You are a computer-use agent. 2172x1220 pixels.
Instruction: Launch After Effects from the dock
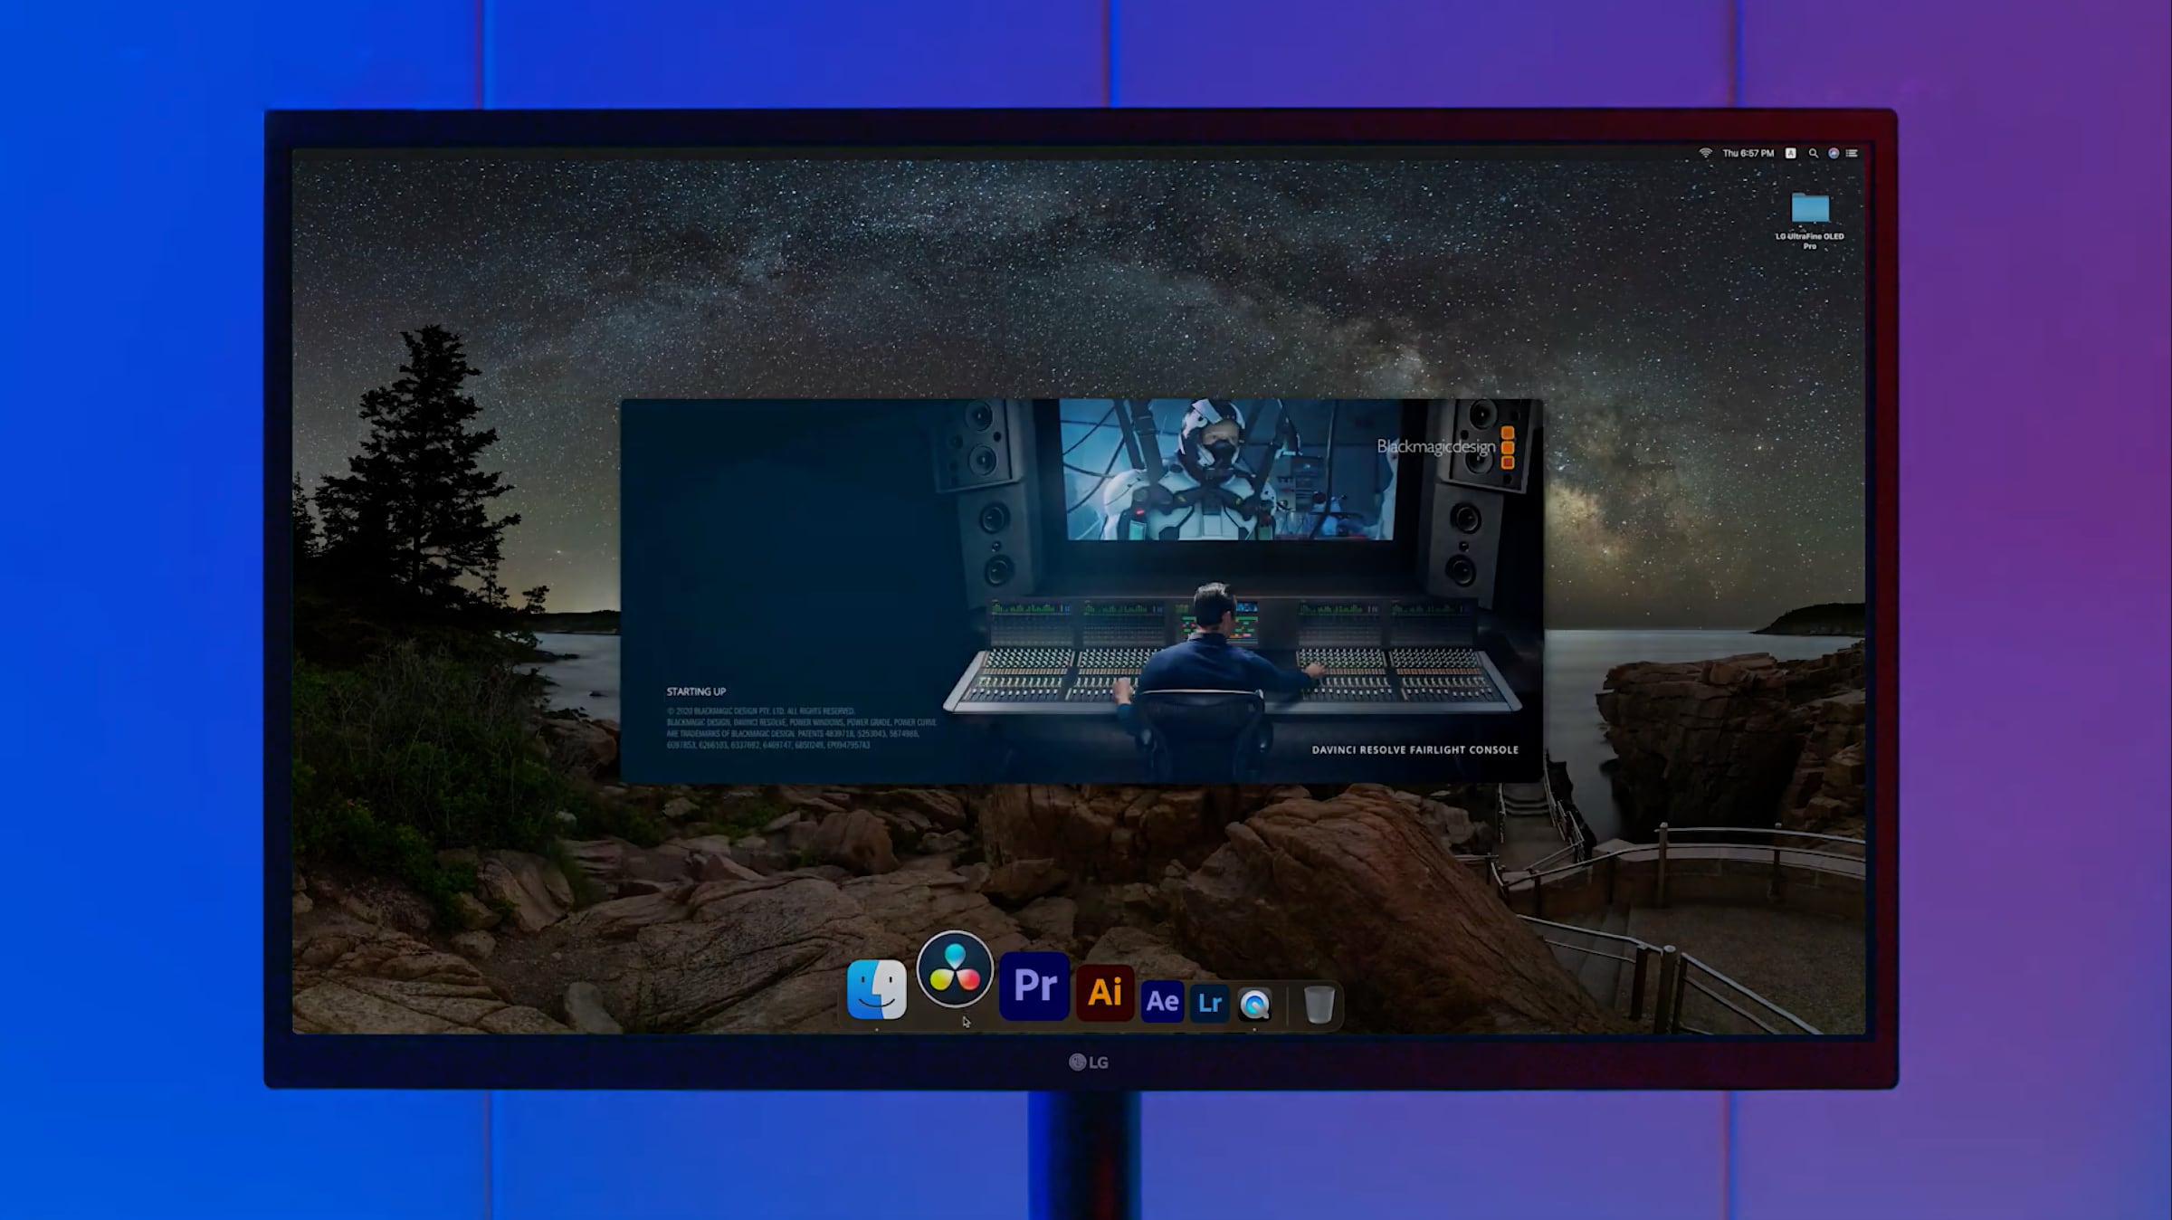pos(1162,1001)
